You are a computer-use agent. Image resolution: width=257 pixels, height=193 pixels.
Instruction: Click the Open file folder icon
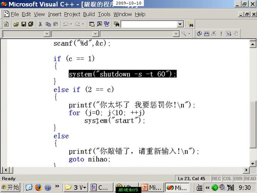click(16, 24)
